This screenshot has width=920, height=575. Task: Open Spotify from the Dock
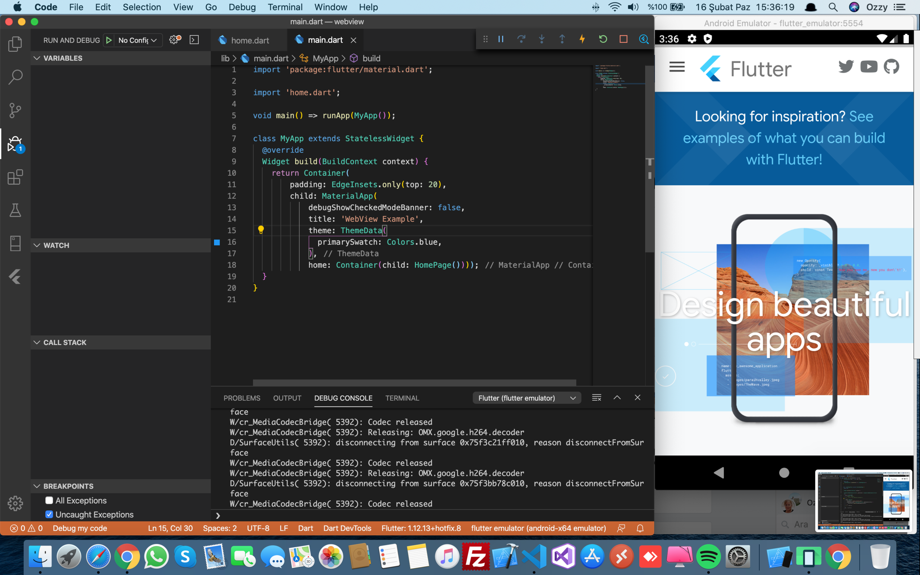tap(708, 557)
